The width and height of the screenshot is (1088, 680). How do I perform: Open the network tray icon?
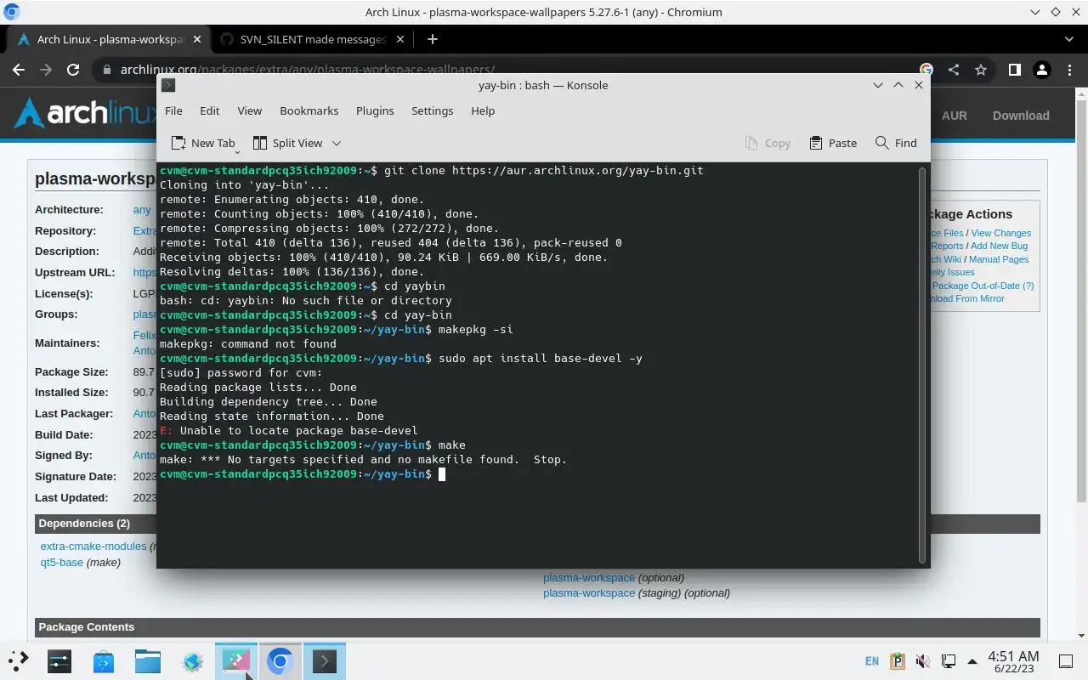click(948, 661)
